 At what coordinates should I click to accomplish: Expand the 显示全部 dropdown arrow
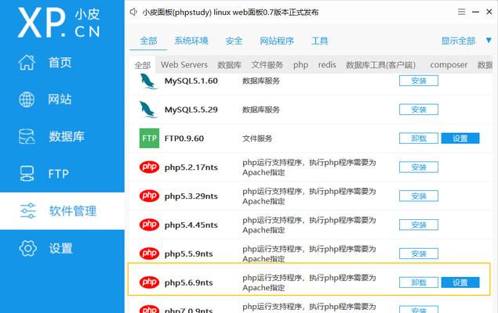click(x=489, y=40)
